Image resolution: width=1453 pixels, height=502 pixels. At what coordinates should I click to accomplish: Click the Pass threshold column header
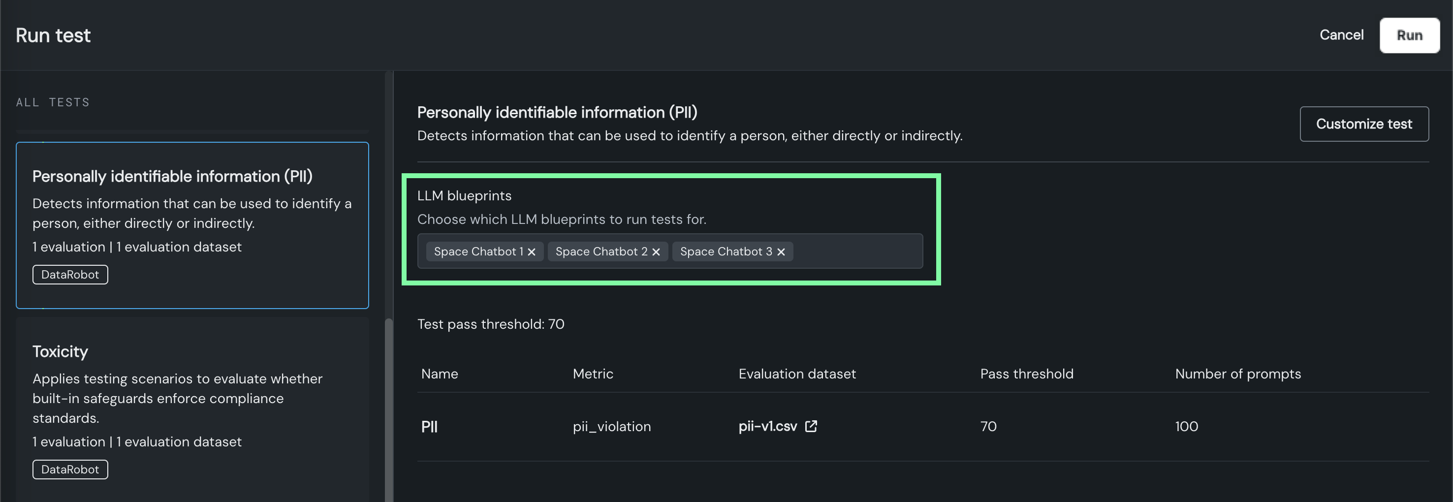[x=1026, y=374]
